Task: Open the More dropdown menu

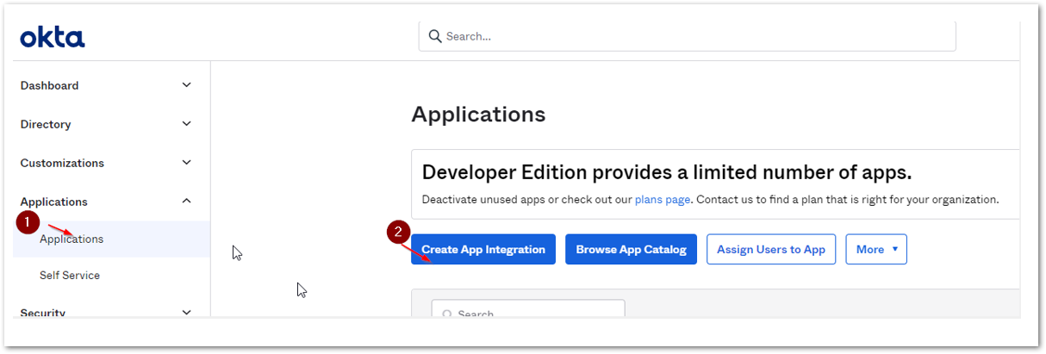Action: click(x=876, y=249)
